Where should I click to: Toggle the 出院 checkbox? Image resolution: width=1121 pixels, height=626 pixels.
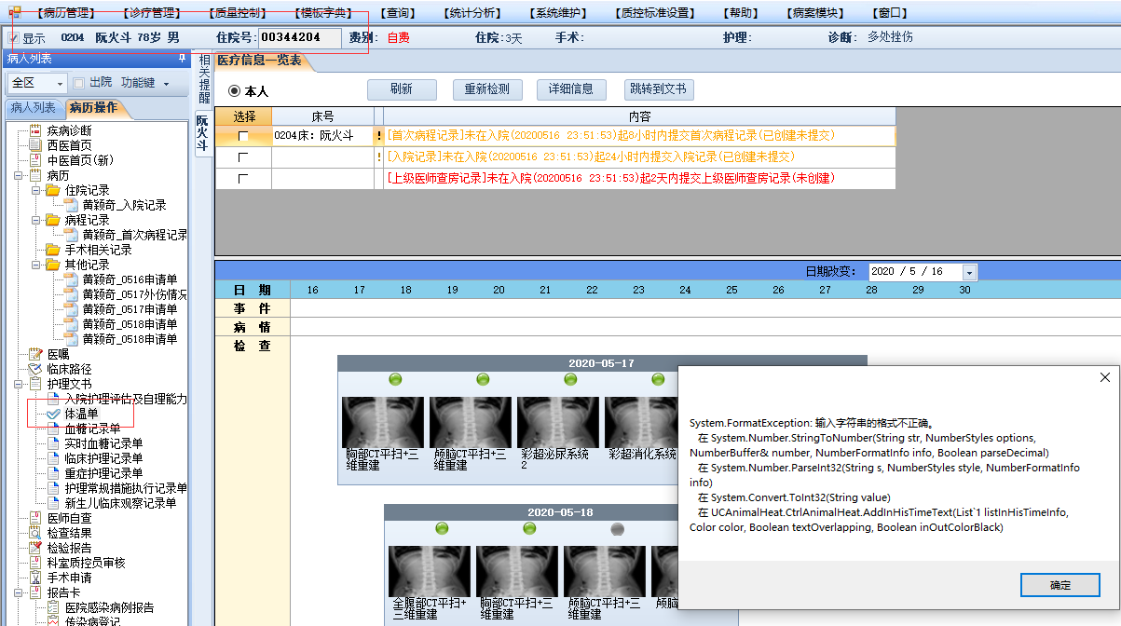coord(79,83)
